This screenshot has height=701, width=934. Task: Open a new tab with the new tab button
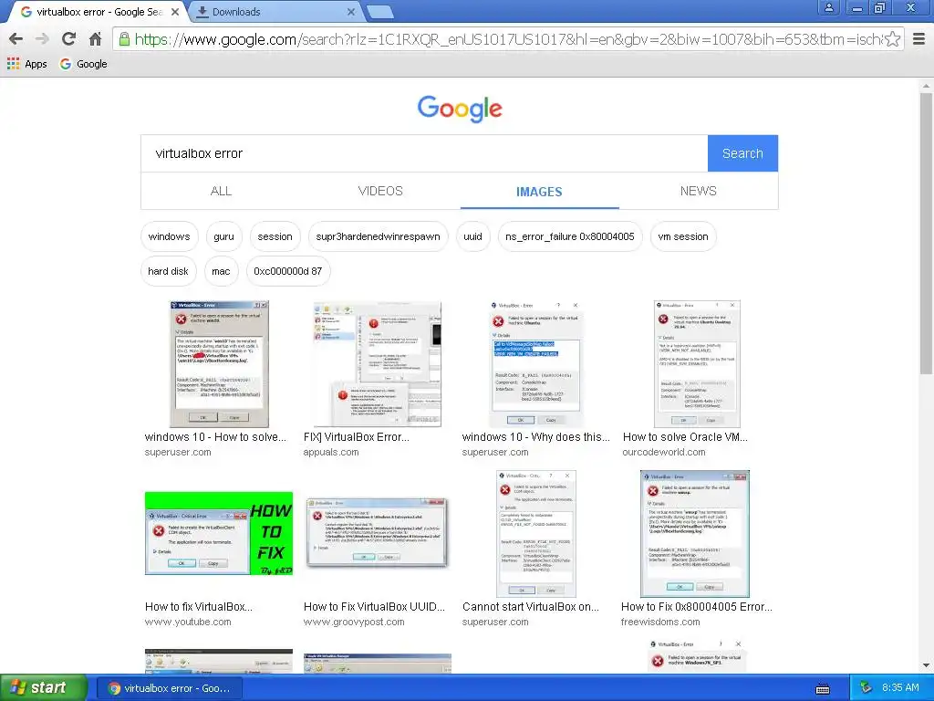[x=379, y=11]
